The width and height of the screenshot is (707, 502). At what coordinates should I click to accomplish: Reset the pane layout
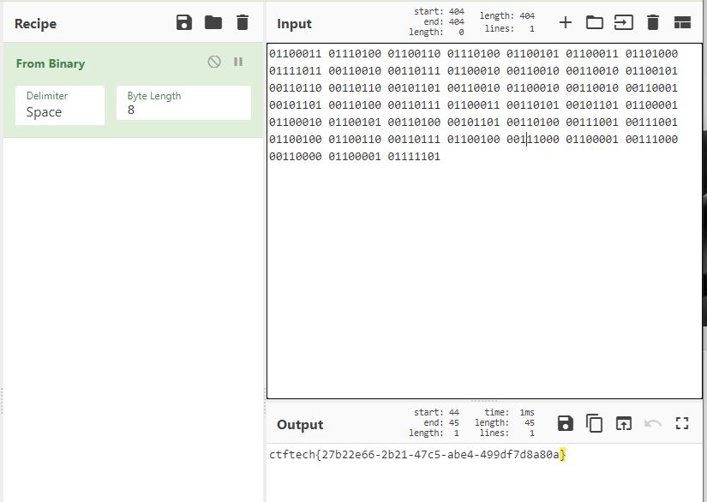tap(682, 22)
